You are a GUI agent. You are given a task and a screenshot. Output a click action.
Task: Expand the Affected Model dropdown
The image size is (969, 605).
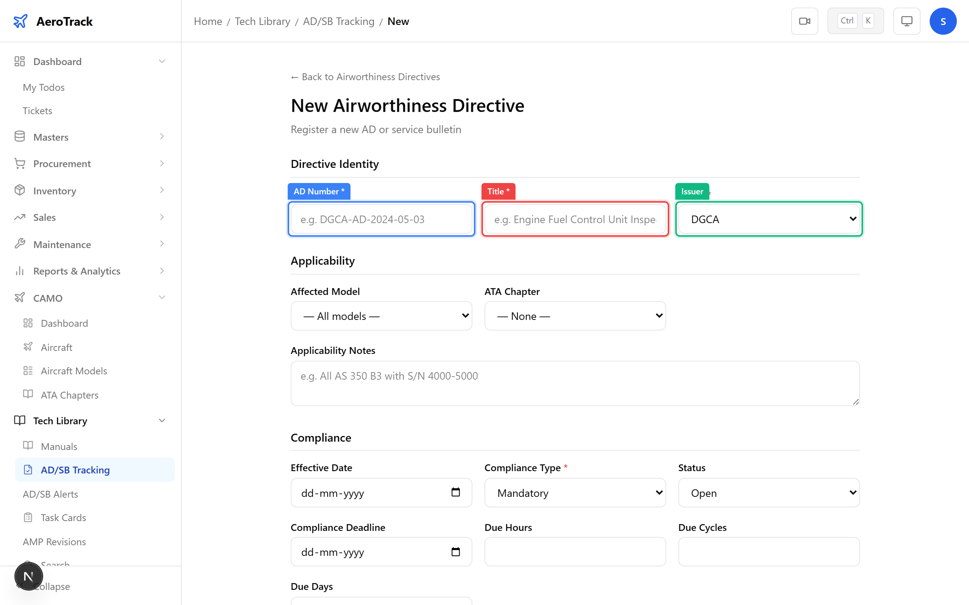pyautogui.click(x=381, y=316)
